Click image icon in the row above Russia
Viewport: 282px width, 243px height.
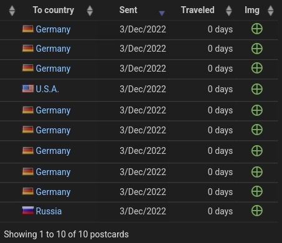tap(257, 191)
